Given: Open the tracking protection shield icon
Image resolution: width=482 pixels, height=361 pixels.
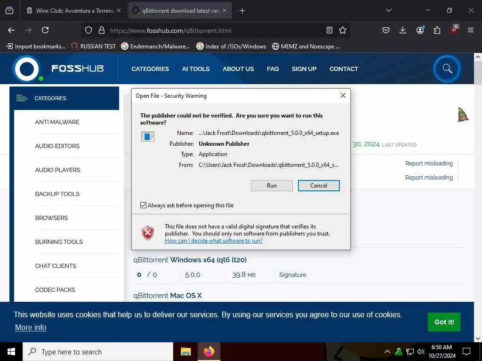Looking at the screenshot, I should coord(88,30).
